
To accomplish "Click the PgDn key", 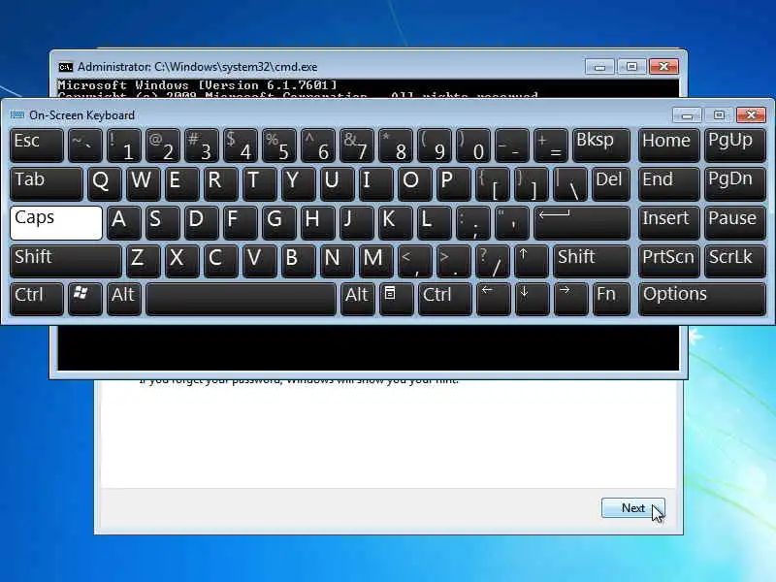I will pos(735,183).
